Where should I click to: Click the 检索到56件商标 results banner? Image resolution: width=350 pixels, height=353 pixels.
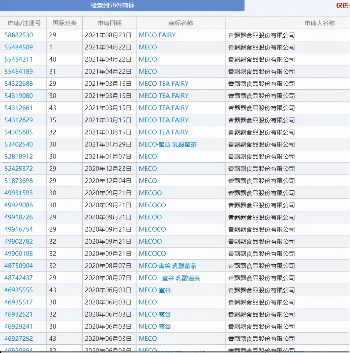113,5
